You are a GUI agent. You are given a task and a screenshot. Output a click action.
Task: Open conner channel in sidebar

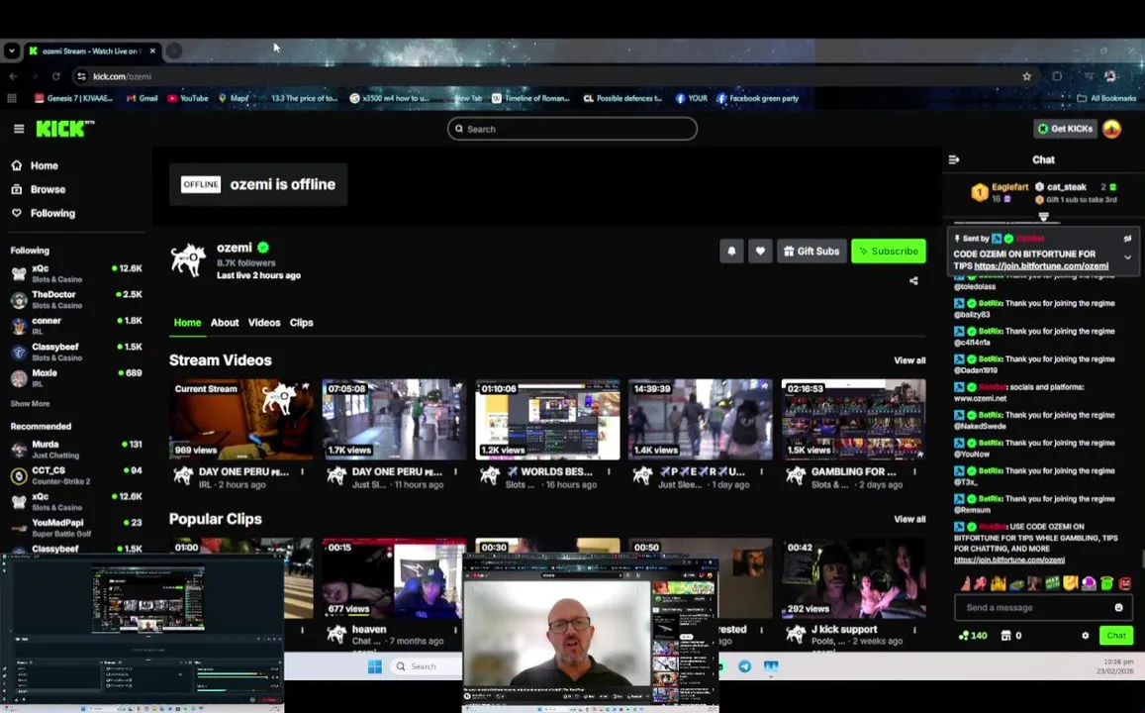76,326
